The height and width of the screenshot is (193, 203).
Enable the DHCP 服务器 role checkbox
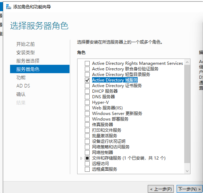pyautogui.click(x=87, y=91)
